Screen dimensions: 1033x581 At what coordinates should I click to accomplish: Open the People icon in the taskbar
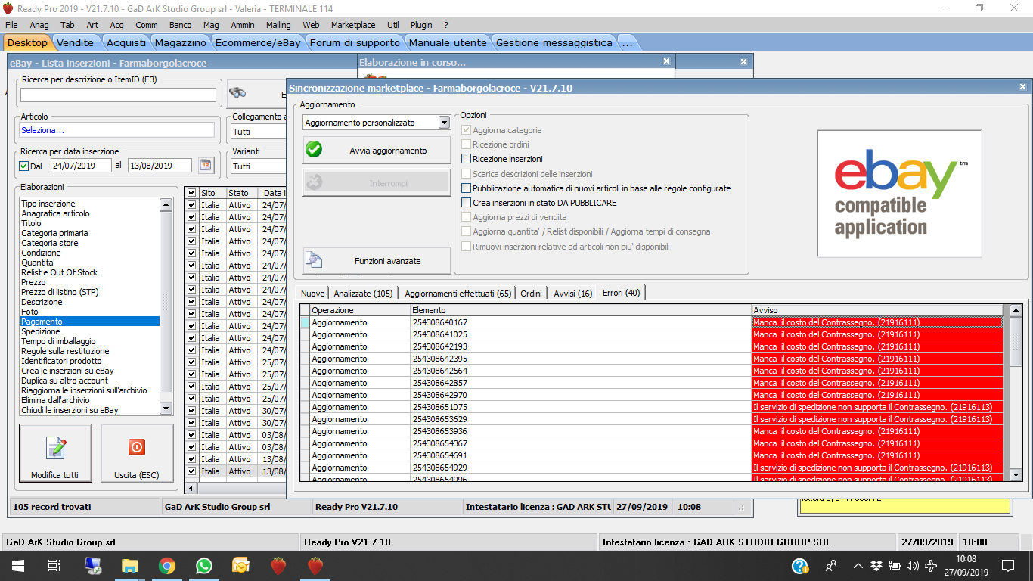point(831,565)
